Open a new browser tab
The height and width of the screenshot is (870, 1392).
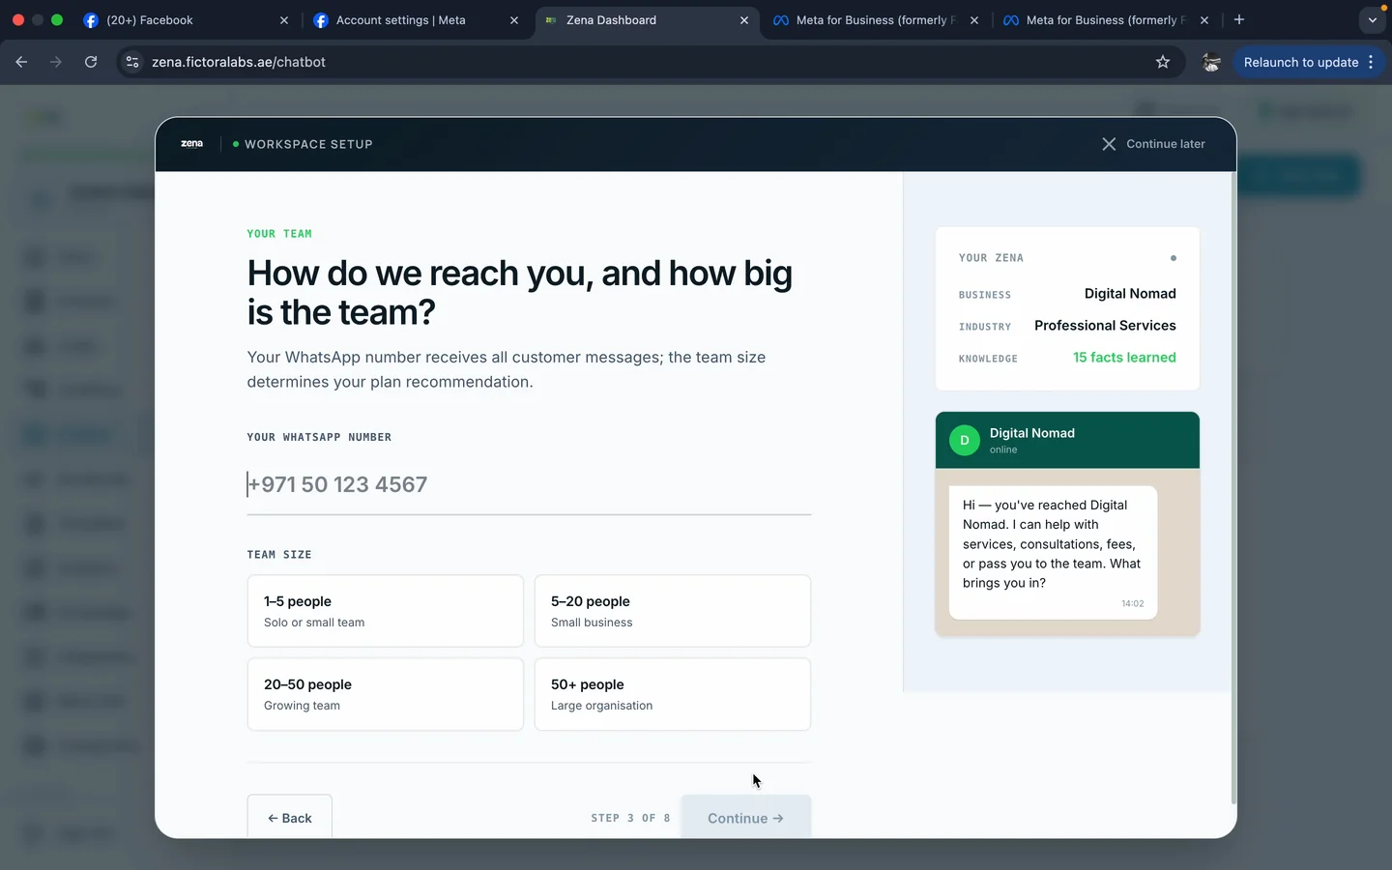coord(1239,20)
